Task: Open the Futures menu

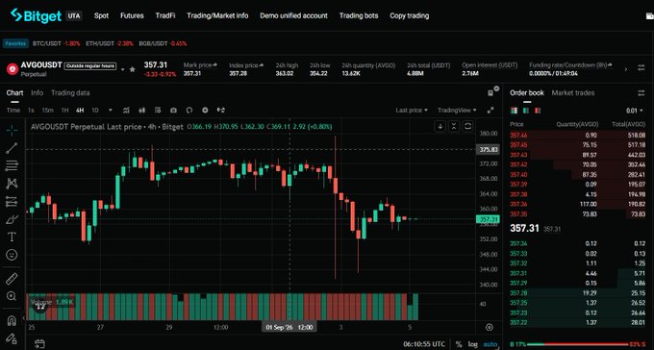Action: click(x=132, y=15)
